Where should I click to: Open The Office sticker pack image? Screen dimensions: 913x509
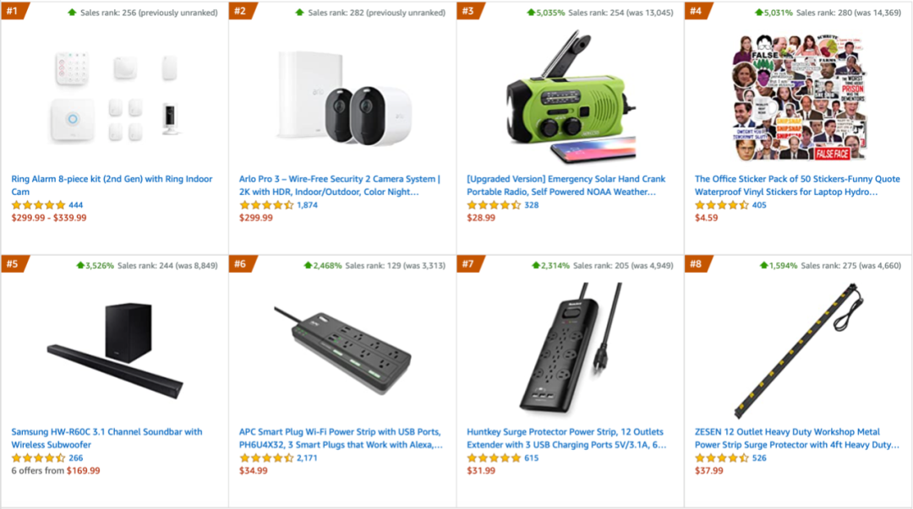tap(798, 96)
